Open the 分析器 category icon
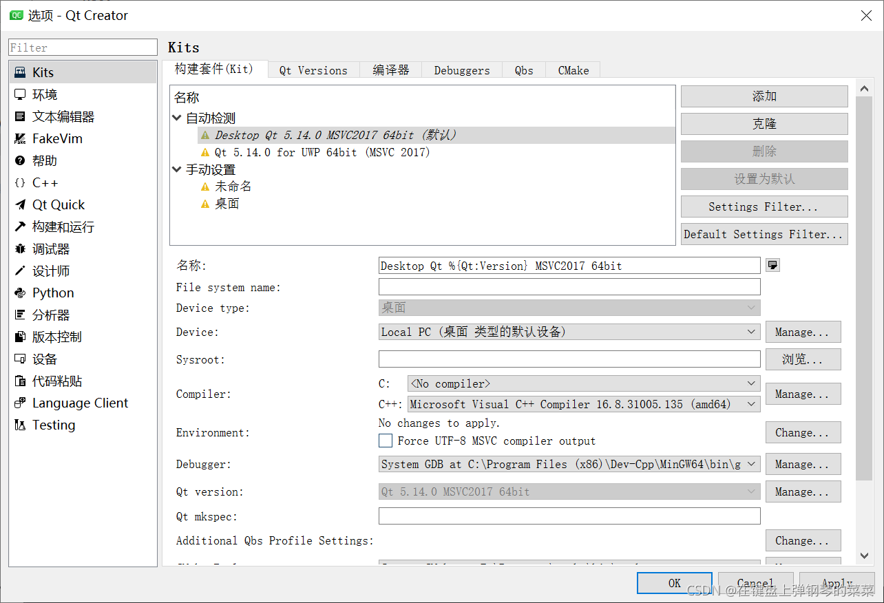The image size is (884, 603). (20, 315)
